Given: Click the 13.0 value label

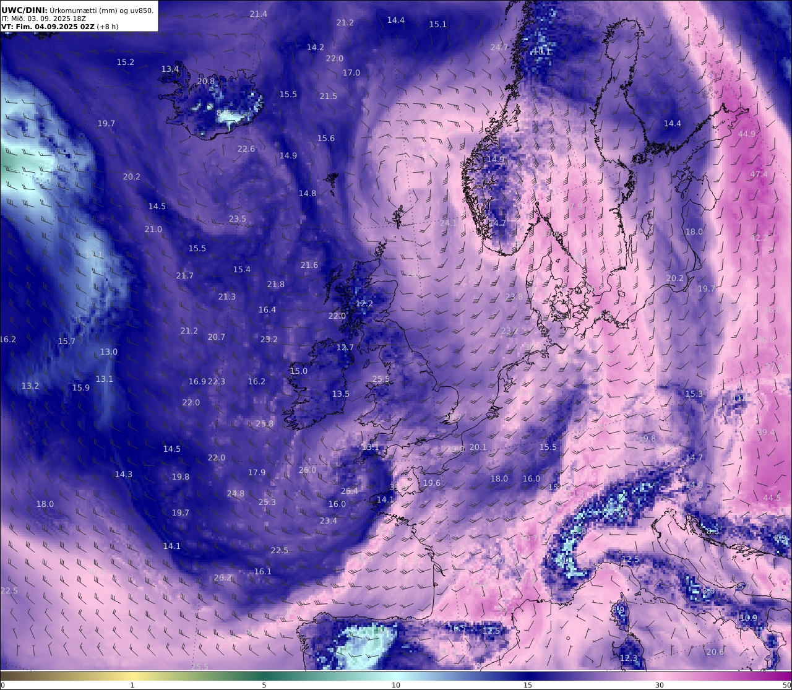Looking at the screenshot, I should pos(109,351).
